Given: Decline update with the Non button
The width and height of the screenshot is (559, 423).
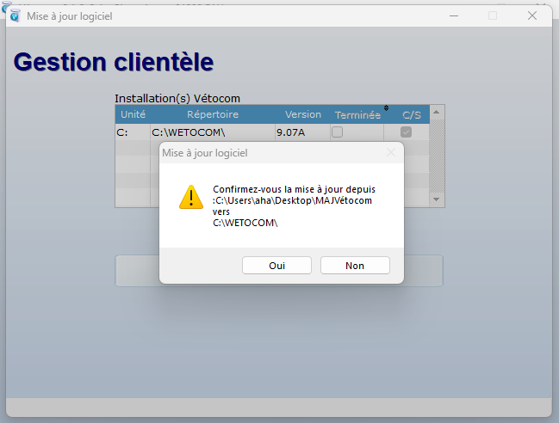Looking at the screenshot, I should click(x=355, y=266).
